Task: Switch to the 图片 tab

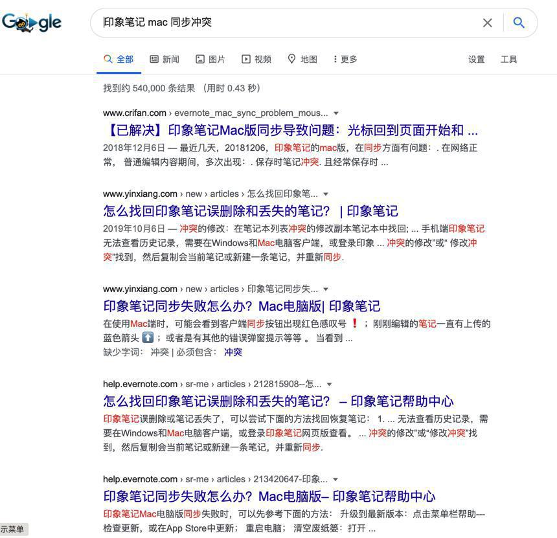Action: (x=210, y=60)
